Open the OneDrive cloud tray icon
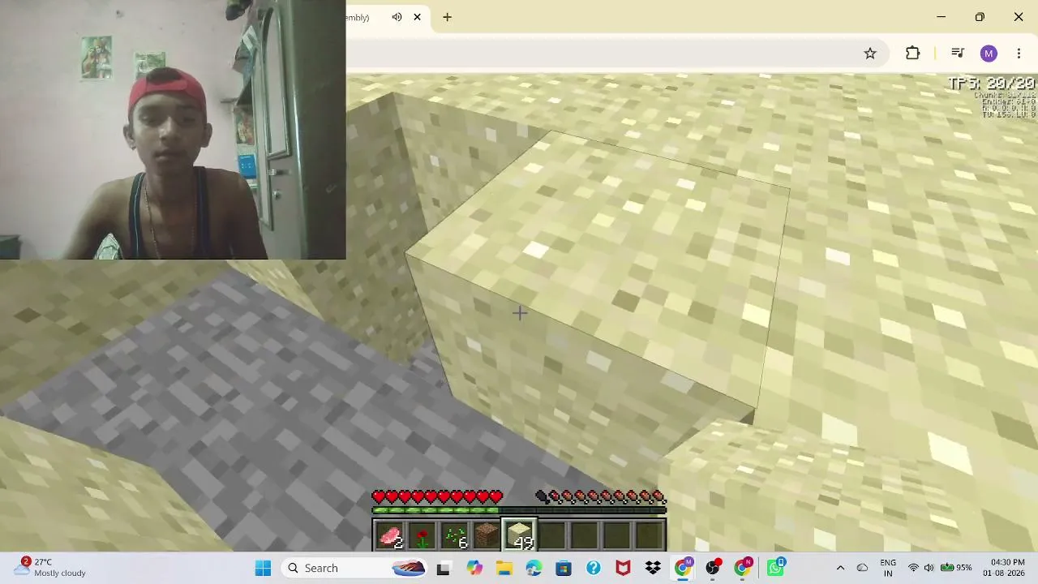1038x584 pixels. click(x=862, y=568)
